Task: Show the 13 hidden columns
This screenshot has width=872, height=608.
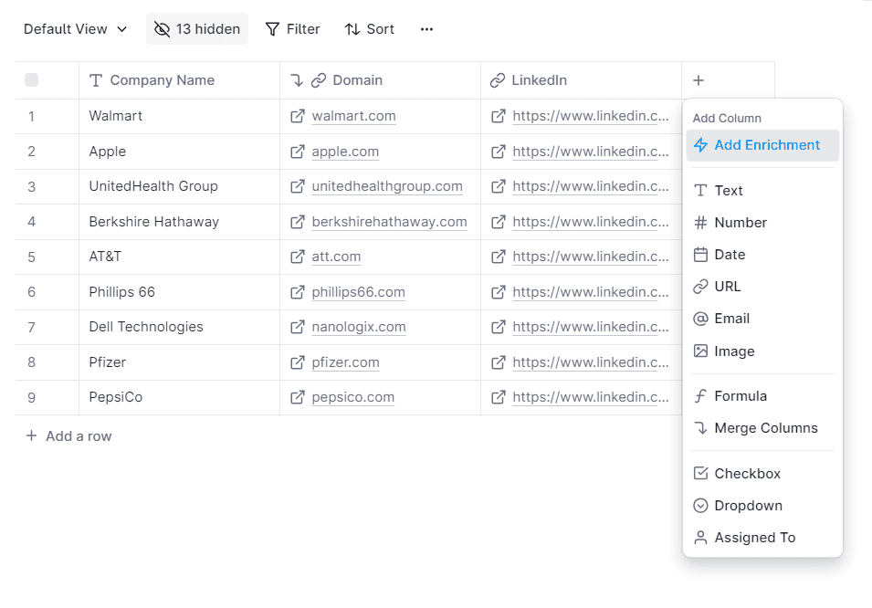Action: 197,29
